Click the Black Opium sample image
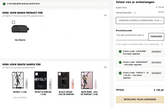 click(x=65, y=80)
